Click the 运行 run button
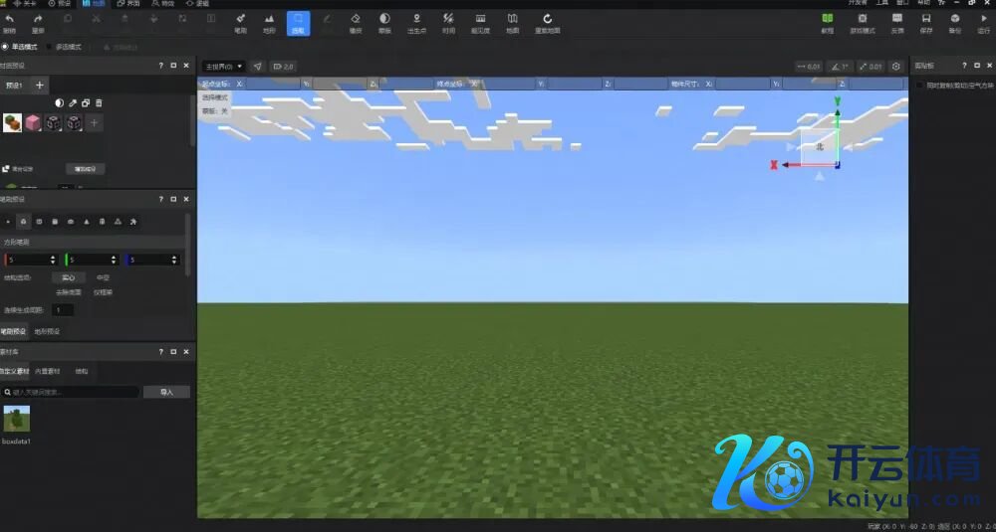This screenshot has width=996, height=532. click(x=984, y=22)
